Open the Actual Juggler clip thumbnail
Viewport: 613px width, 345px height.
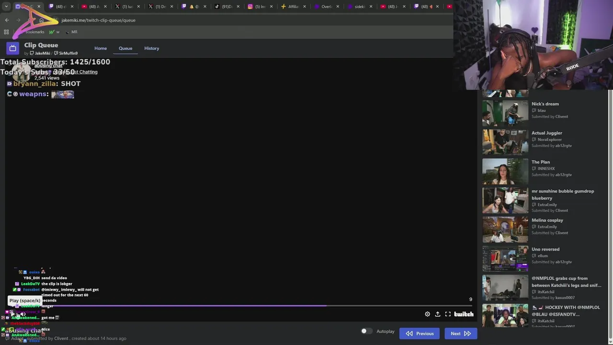(505, 142)
